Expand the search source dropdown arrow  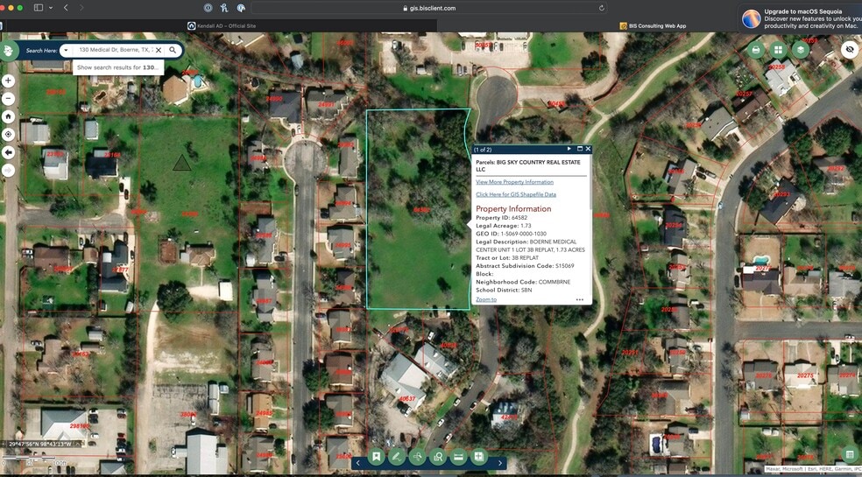(65, 51)
